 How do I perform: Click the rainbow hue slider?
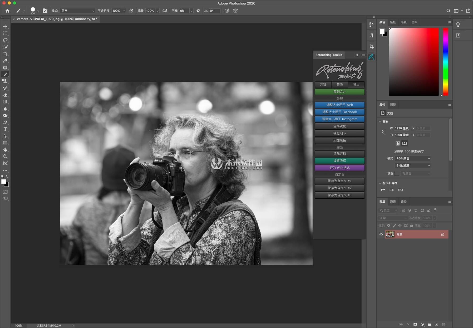coord(445,62)
